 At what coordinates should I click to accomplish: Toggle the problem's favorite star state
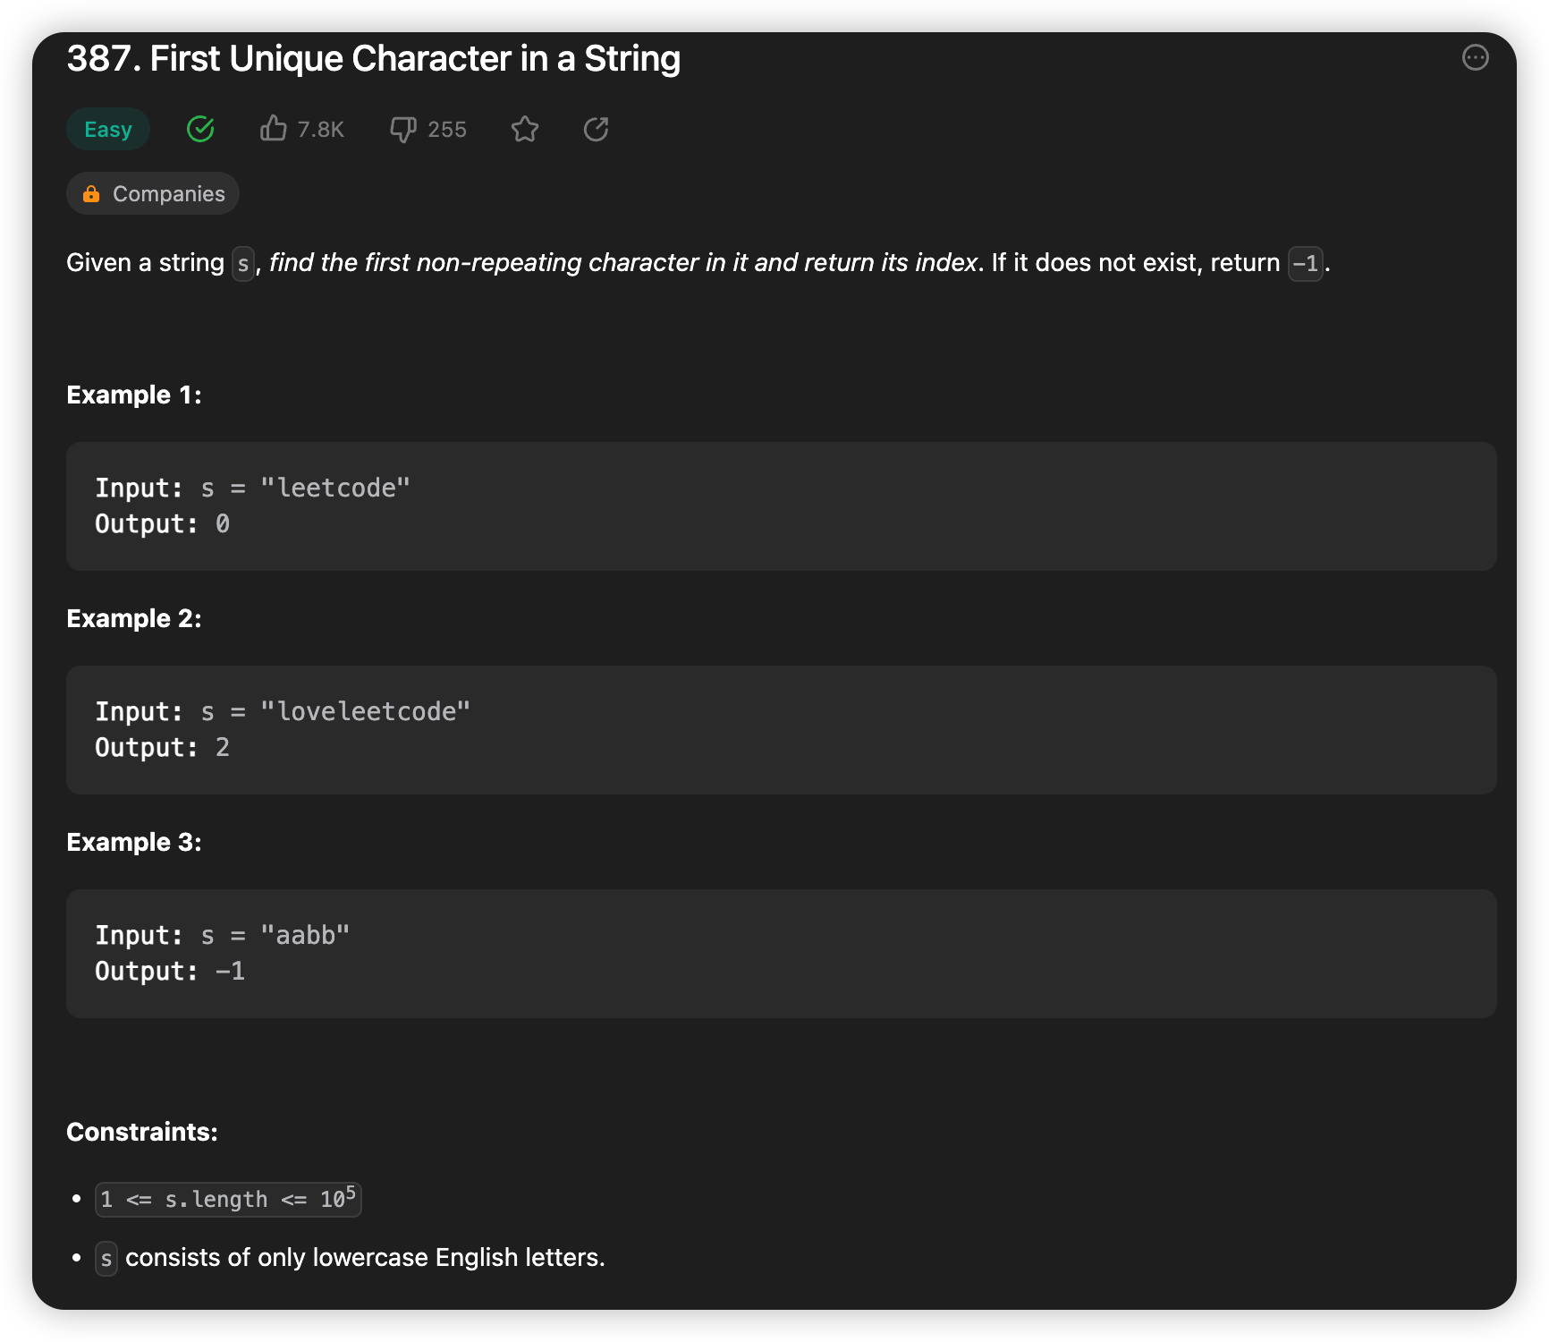click(525, 129)
